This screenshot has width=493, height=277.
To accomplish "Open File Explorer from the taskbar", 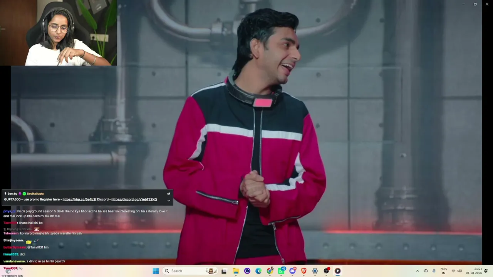I will coord(236,271).
